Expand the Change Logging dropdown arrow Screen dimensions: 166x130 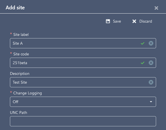[x=151, y=102]
